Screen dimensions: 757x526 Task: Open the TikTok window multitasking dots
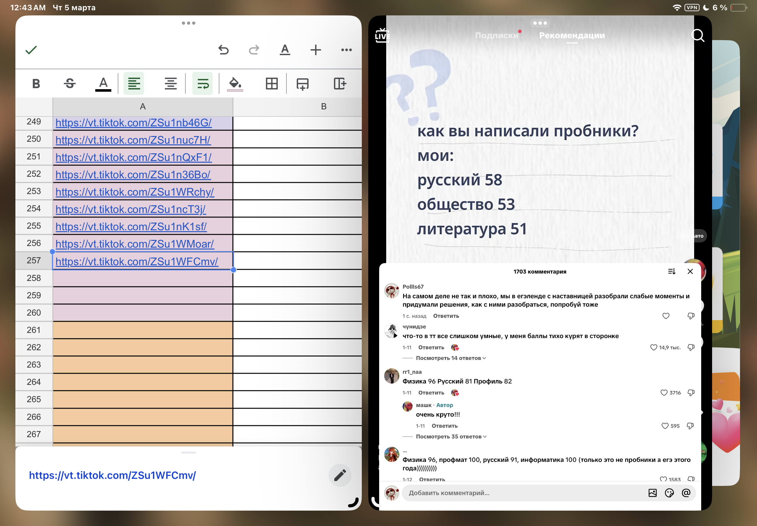pos(540,23)
